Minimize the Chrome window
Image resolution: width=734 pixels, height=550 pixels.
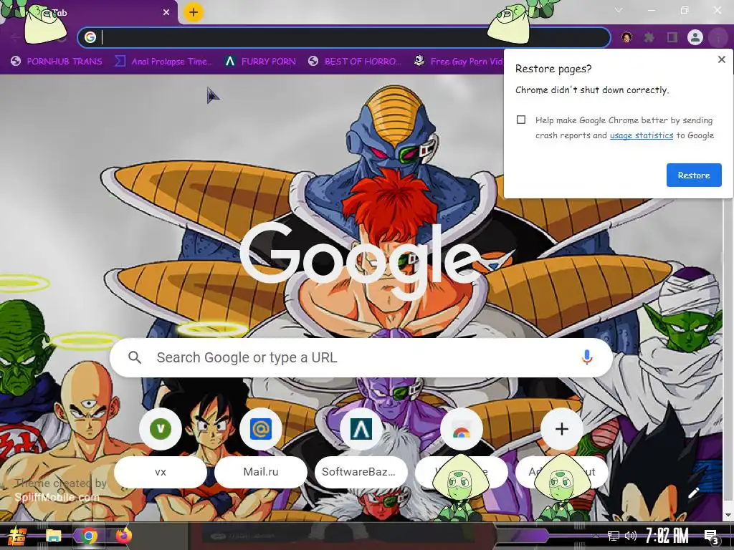pyautogui.click(x=651, y=10)
